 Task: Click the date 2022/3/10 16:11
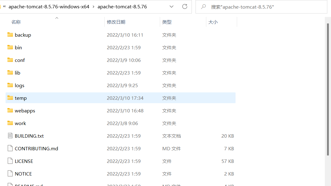pos(125,35)
